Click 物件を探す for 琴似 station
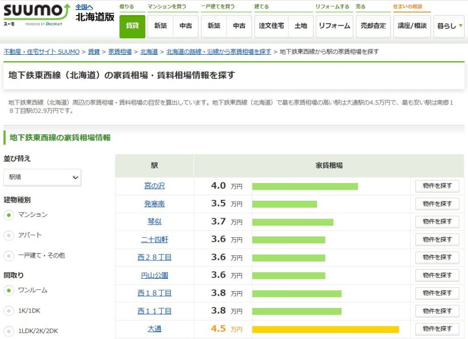468x339 pixels. point(437,222)
